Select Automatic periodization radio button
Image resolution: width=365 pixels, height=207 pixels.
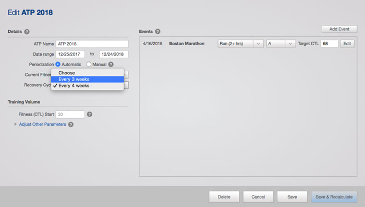point(58,64)
